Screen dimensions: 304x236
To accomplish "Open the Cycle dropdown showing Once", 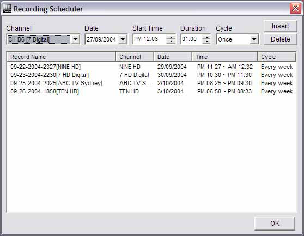I will (x=254, y=39).
